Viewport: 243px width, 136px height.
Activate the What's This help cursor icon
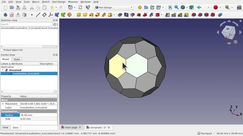pos(88,8)
